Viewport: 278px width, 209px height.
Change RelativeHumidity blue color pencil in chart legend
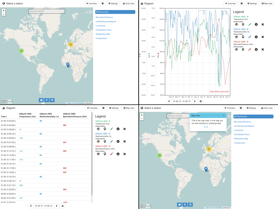coord(250,37)
